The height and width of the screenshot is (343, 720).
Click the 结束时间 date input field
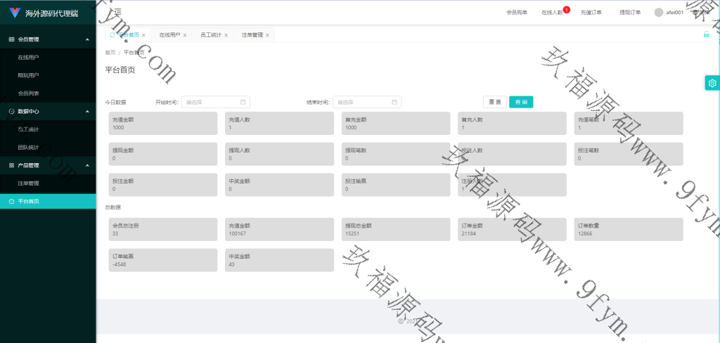coord(366,102)
